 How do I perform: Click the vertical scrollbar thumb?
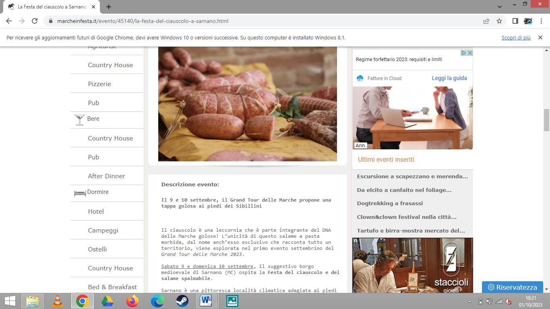[x=547, y=120]
